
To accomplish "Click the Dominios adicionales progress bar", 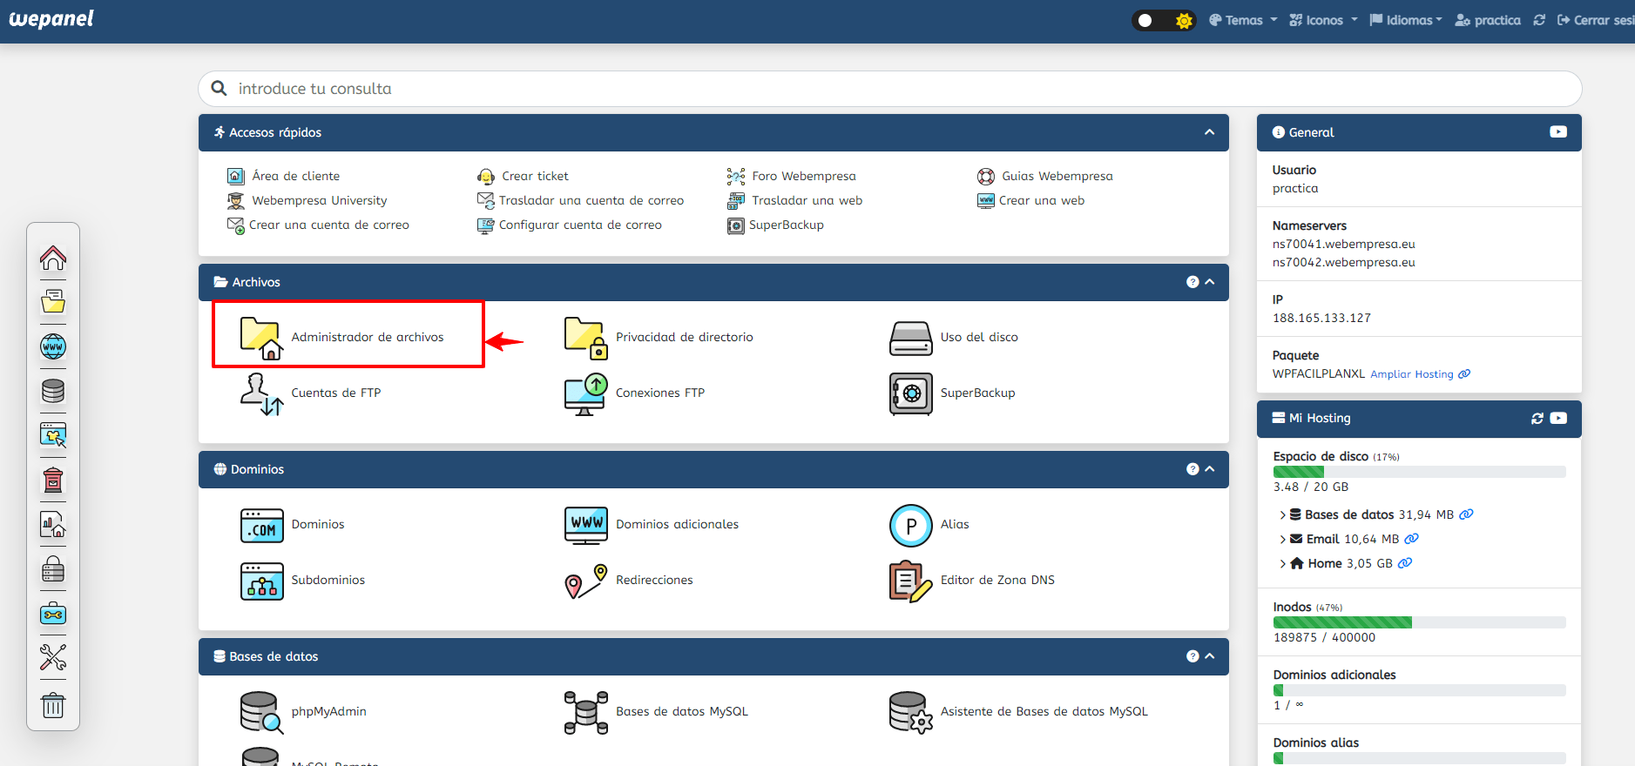I will click(1419, 690).
